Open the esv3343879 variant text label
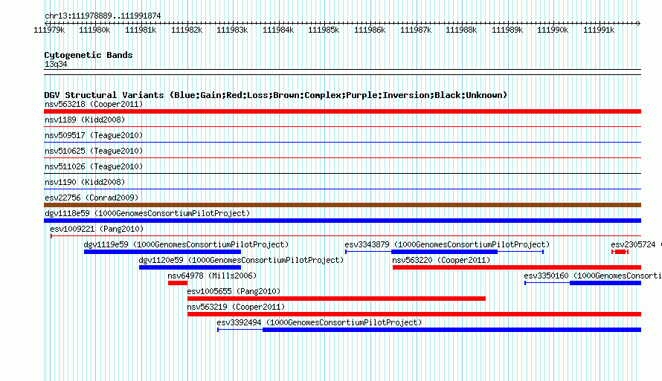 447,244
